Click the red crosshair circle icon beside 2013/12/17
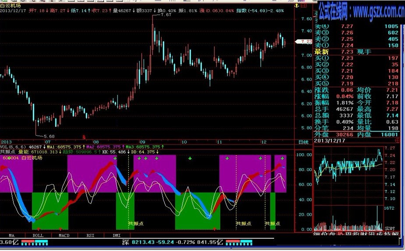Image resolution: width=405 pixels, height=251 pixels. 397,140
